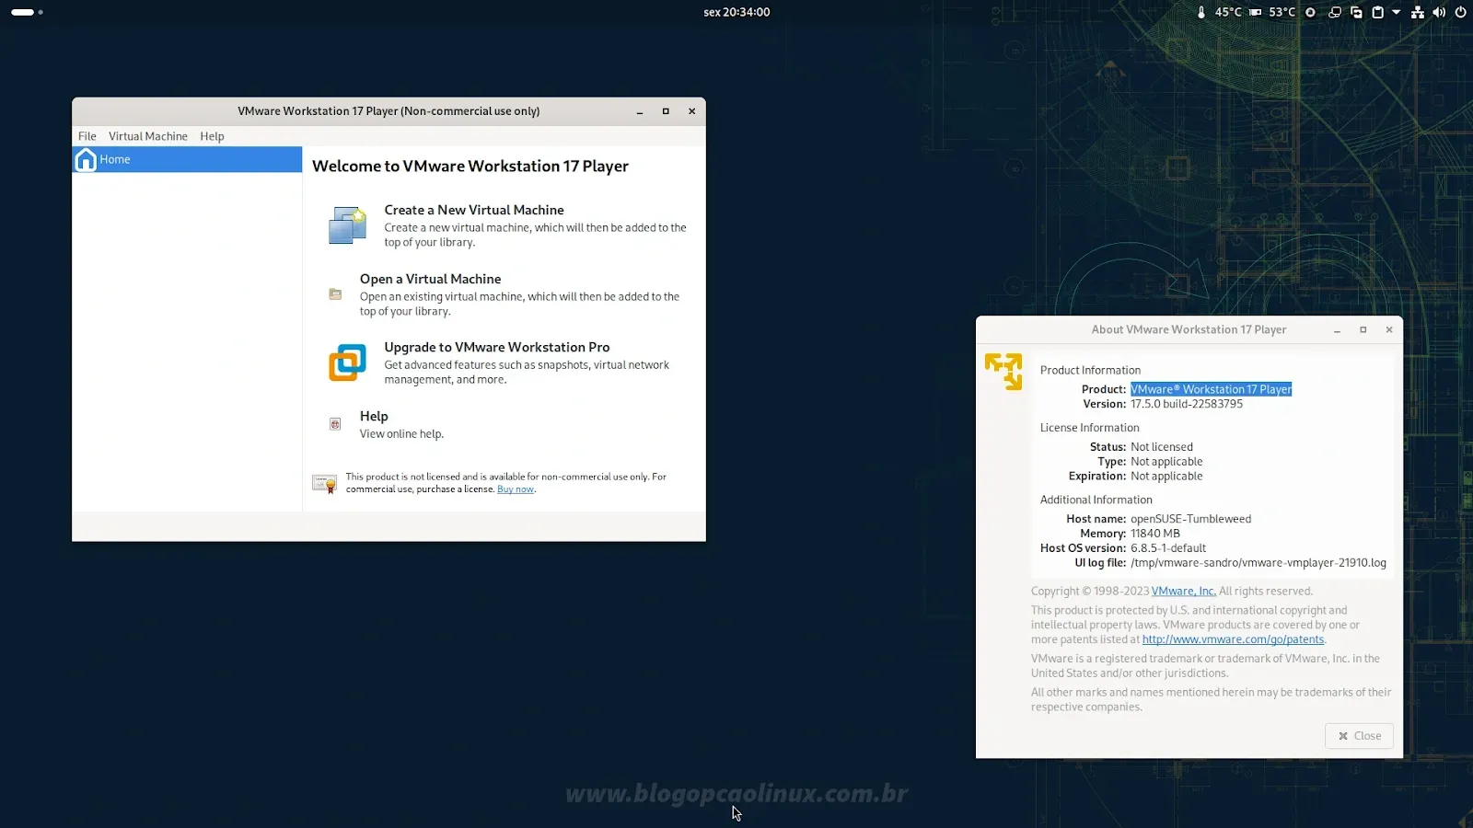The height and width of the screenshot is (828, 1473).
Task: Open the Help menu in menu bar
Action: coord(212,136)
